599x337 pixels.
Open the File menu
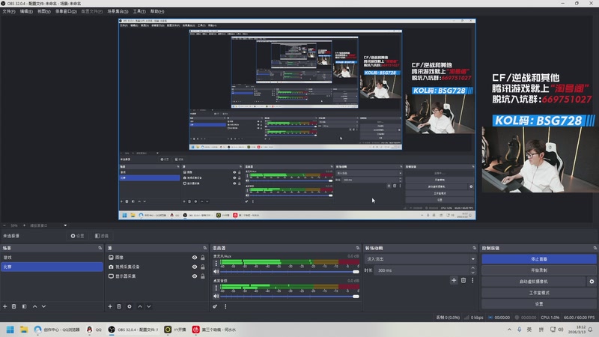pos(9,11)
